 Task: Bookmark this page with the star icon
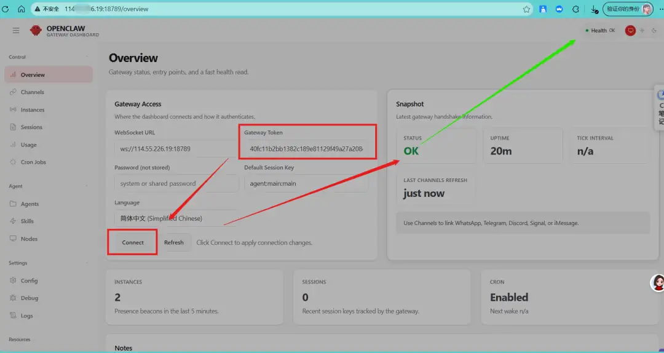click(x=526, y=9)
